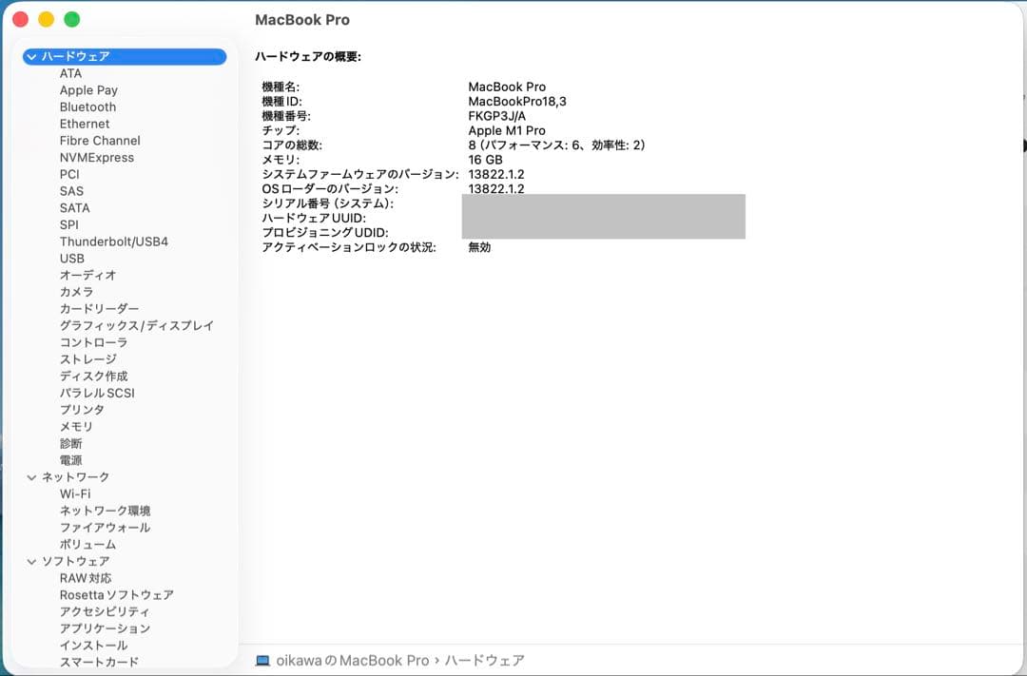Open the 電源 section
Screen dimensions: 1027x676
tap(71, 460)
